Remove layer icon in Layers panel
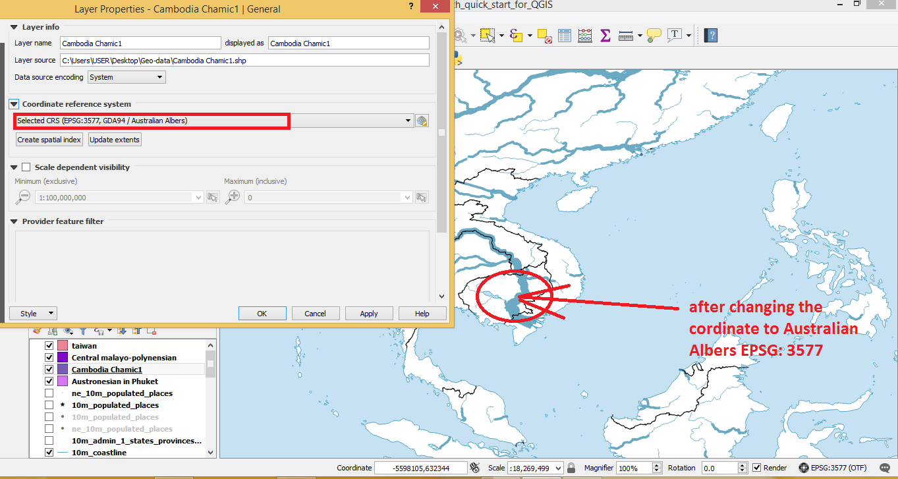The width and height of the screenshot is (898, 479). (x=152, y=331)
